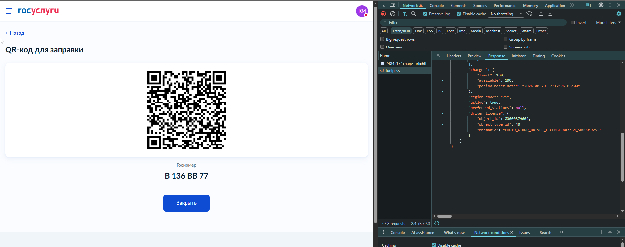Click the export HAR download icon
Image resolution: width=625 pixels, height=247 pixels.
[x=550, y=14]
